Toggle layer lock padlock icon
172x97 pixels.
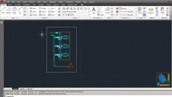[69, 15]
